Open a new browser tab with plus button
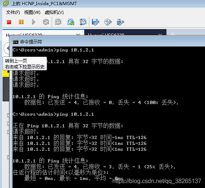This screenshot has height=188, width=205. point(173,34)
